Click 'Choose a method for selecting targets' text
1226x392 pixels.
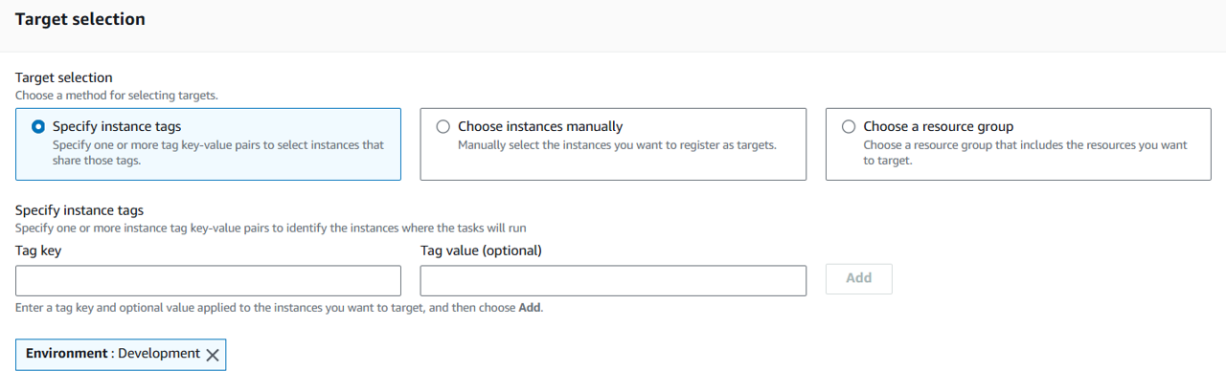117,96
